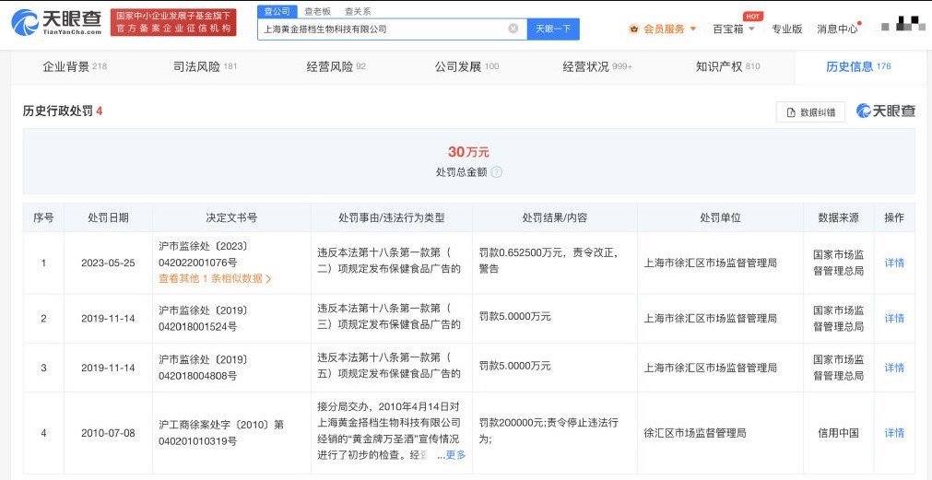Clear the search box with X icon

click(x=513, y=29)
